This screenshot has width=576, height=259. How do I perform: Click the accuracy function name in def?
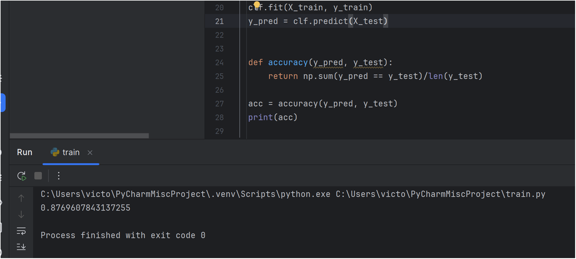pyautogui.click(x=288, y=62)
